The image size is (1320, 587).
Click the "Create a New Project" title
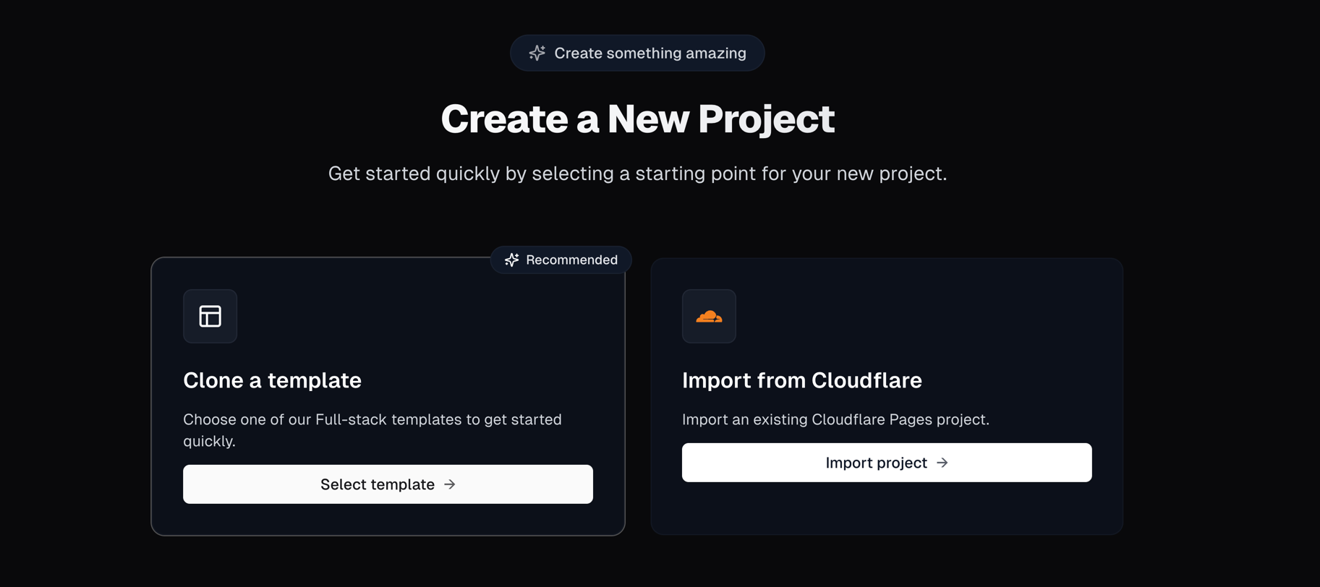pyautogui.click(x=637, y=119)
